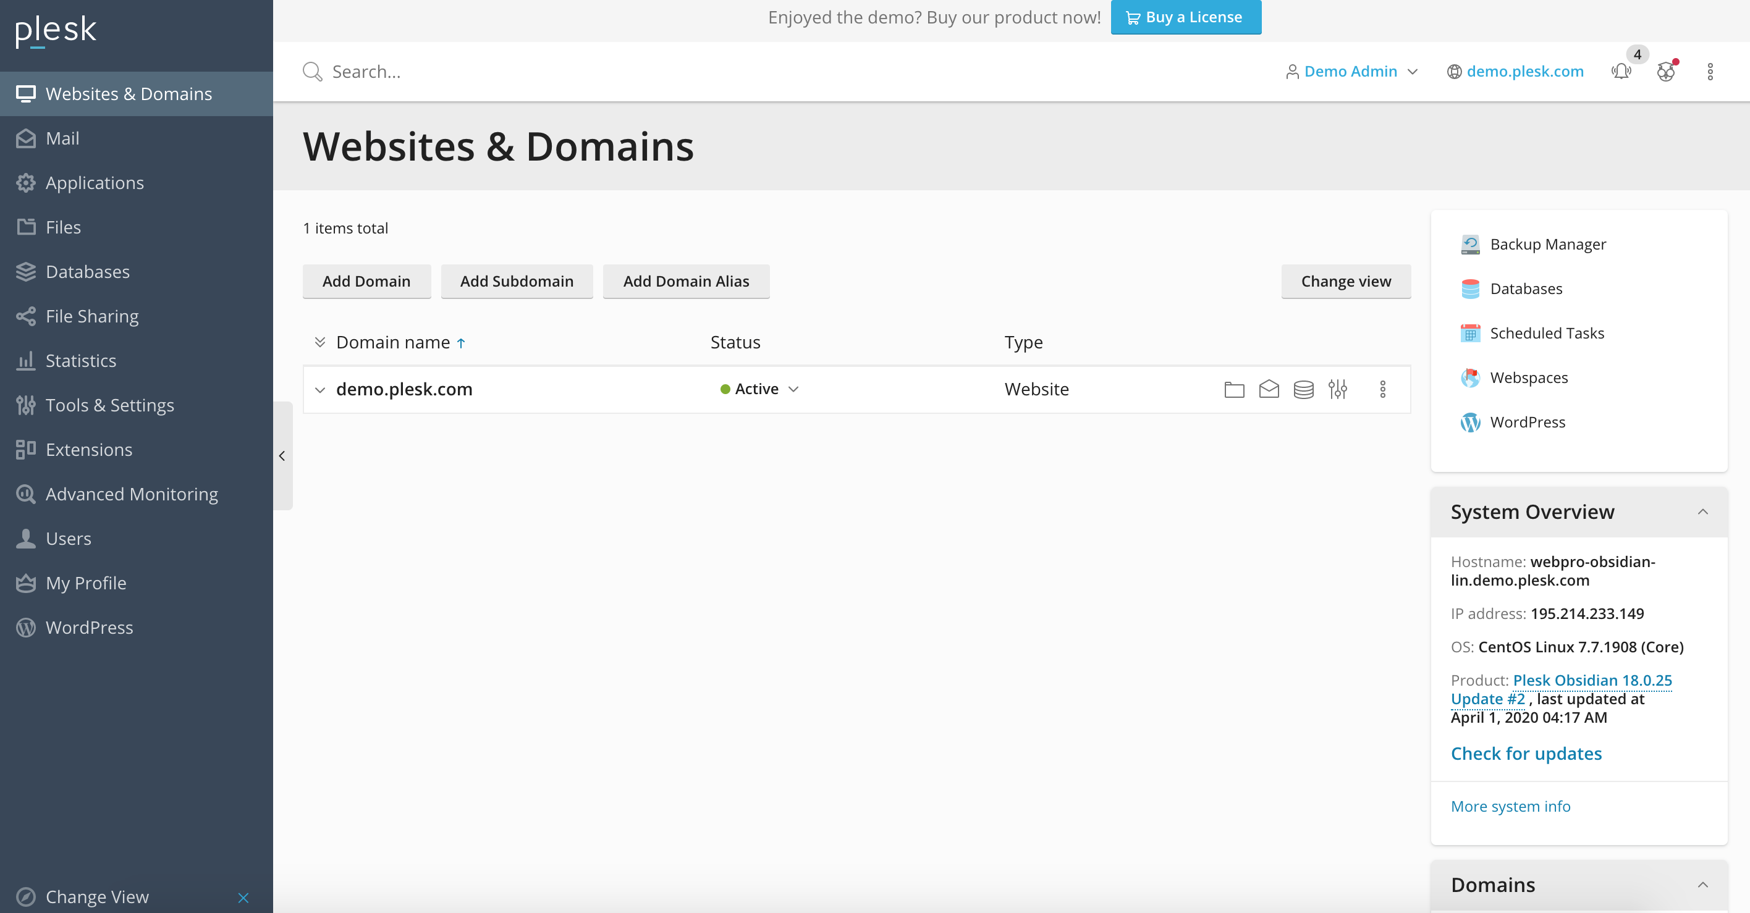Go to Mail in the sidebar
1750x913 pixels.
(137, 138)
